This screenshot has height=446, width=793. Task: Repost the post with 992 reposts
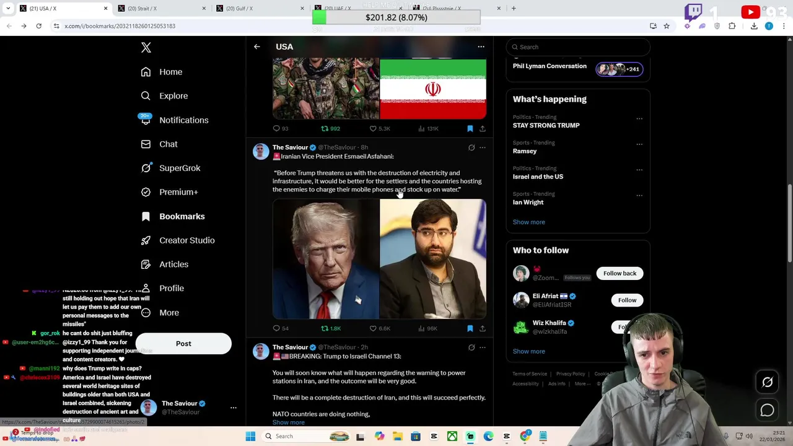[330, 129]
